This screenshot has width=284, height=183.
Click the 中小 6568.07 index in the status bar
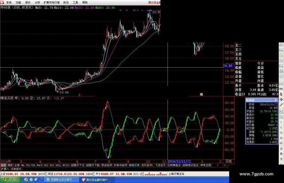pos(105,174)
